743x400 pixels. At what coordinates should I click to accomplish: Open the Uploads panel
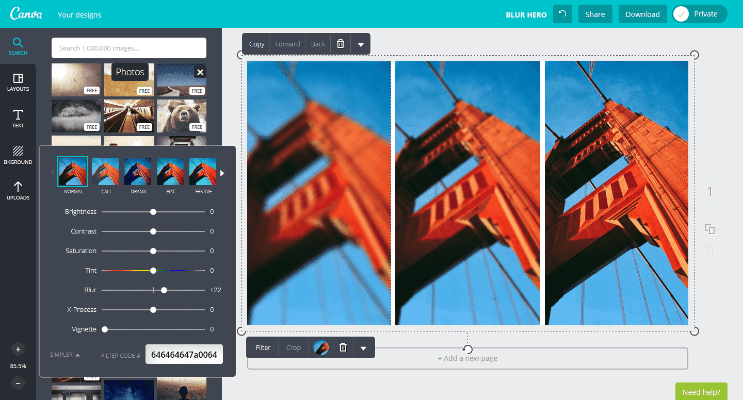(18, 190)
